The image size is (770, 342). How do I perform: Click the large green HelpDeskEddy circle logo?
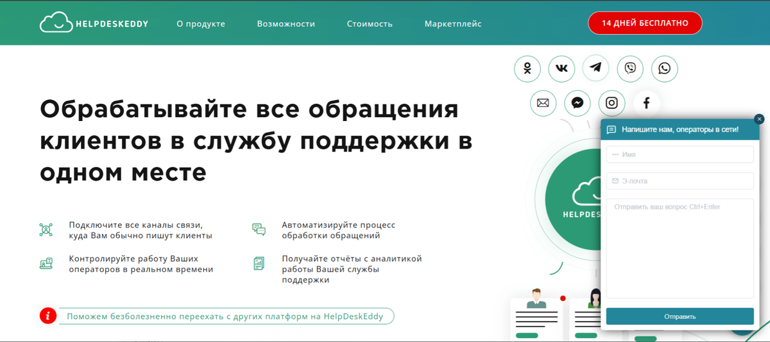pyautogui.click(x=572, y=200)
